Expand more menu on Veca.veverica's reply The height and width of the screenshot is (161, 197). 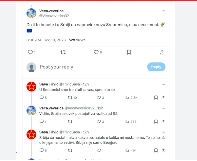pos(163,108)
